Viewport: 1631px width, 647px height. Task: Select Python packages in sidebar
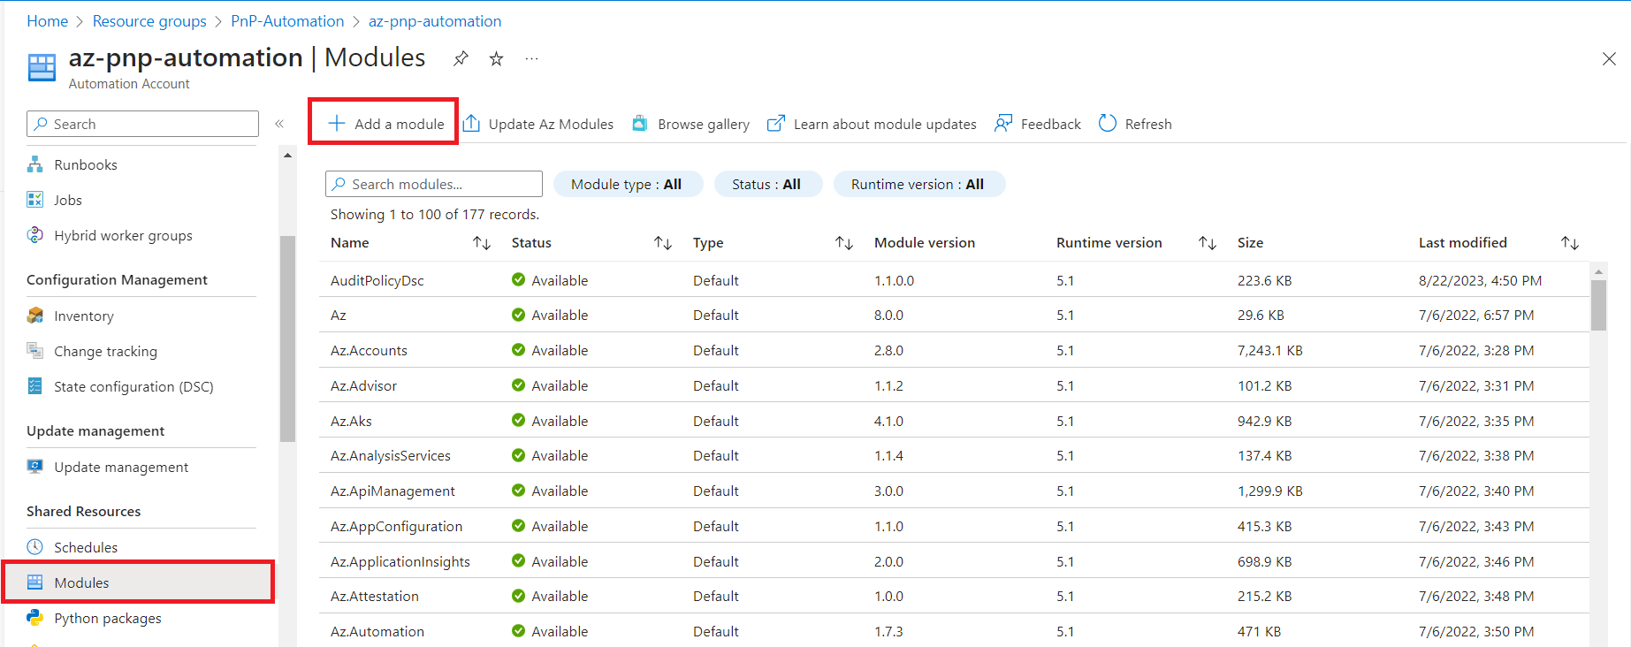107,618
